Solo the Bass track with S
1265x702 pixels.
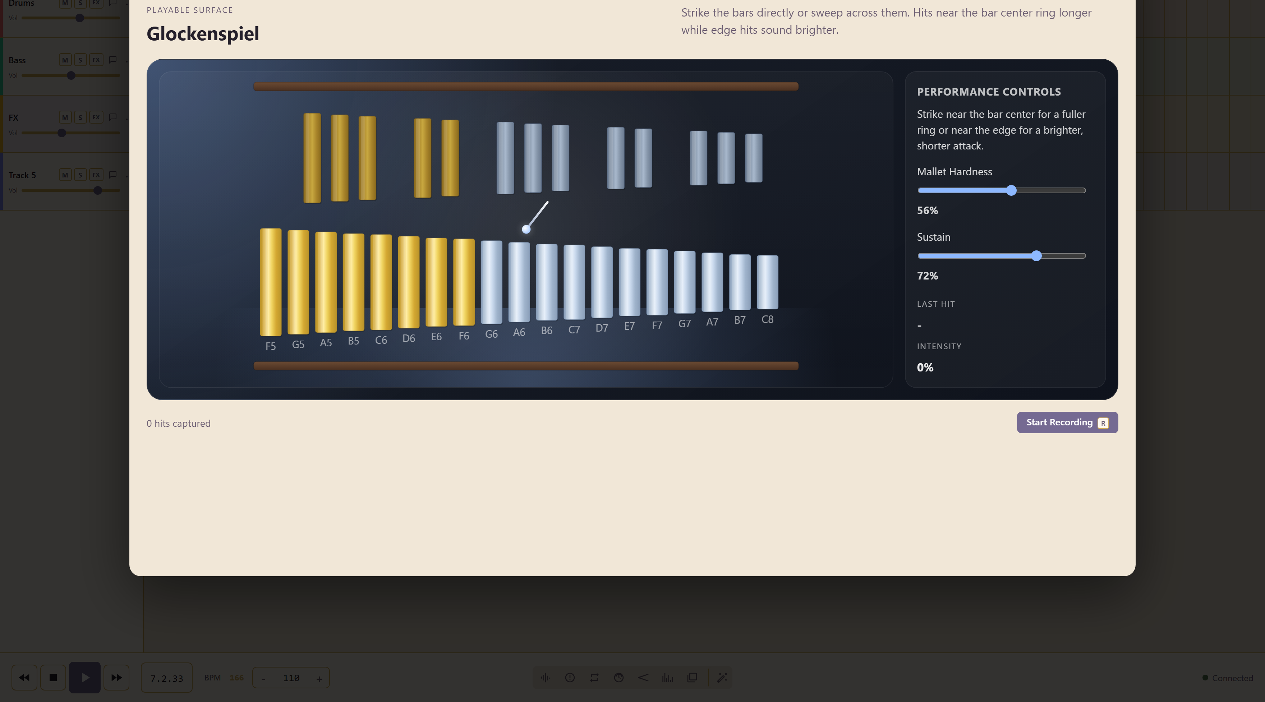pos(80,60)
